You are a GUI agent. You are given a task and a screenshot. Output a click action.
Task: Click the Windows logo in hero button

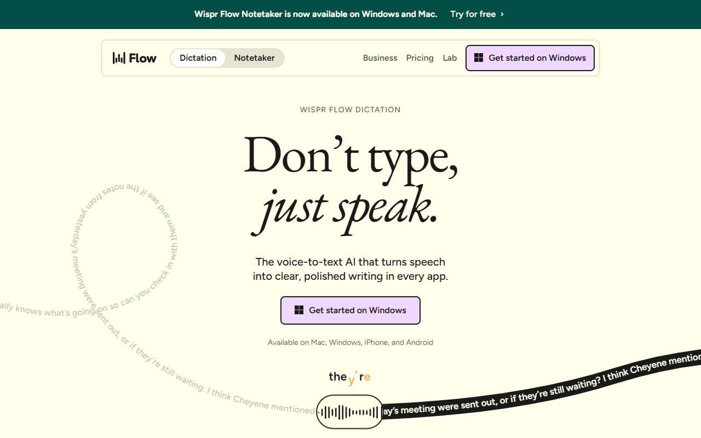pos(299,310)
